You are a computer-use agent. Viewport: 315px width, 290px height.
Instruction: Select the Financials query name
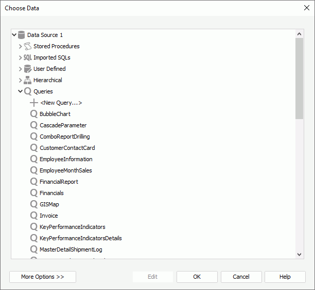(51, 193)
